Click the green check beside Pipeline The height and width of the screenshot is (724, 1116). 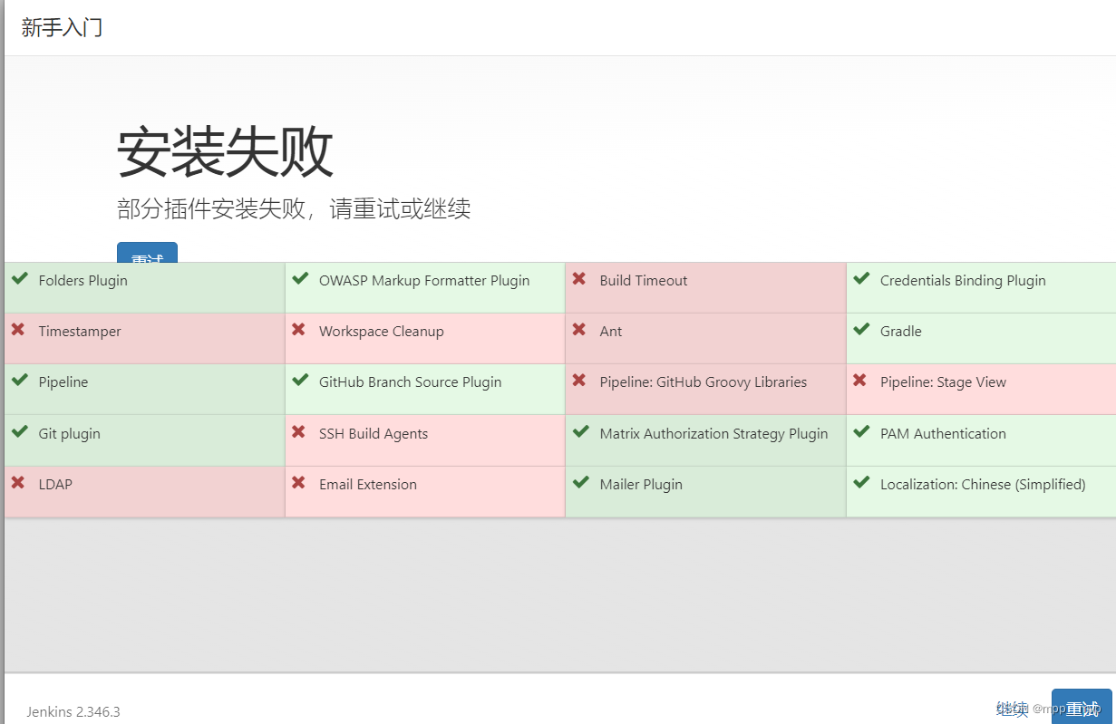click(x=19, y=381)
